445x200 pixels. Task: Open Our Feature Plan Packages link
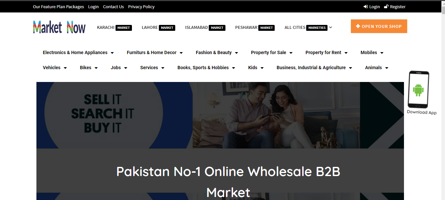coord(58,7)
